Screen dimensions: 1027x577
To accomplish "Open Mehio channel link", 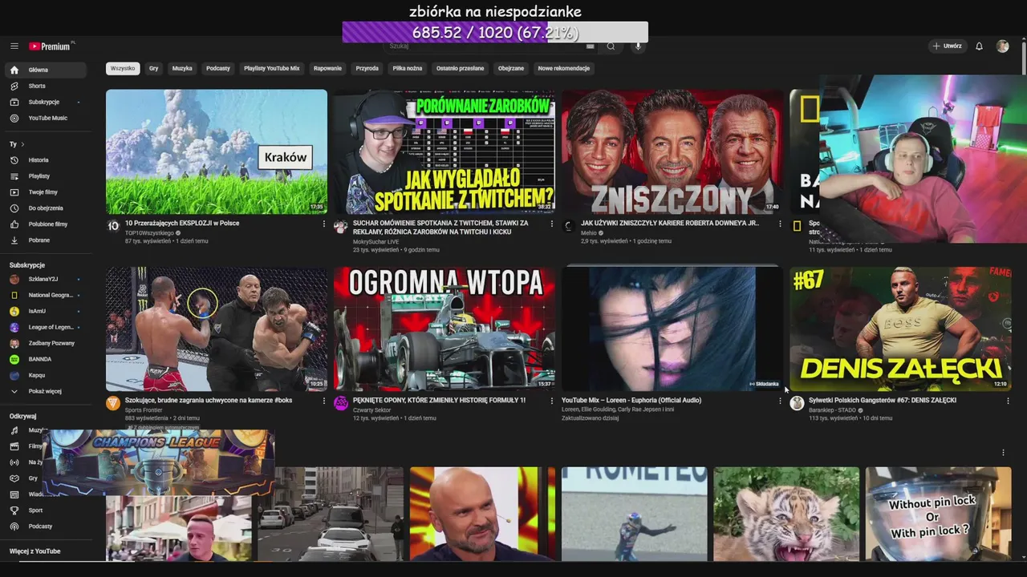I will 589,232.
